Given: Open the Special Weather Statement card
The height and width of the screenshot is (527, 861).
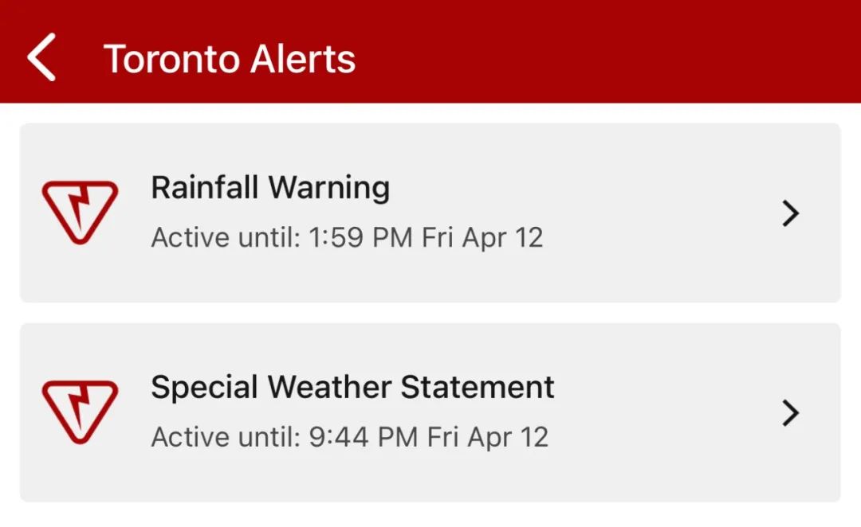Looking at the screenshot, I should pos(431,412).
